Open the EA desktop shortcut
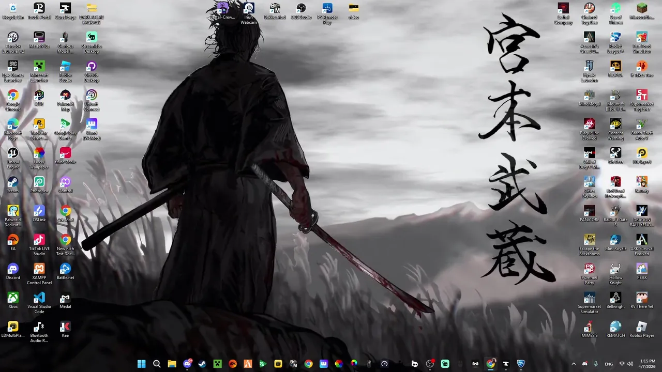 [13, 243]
